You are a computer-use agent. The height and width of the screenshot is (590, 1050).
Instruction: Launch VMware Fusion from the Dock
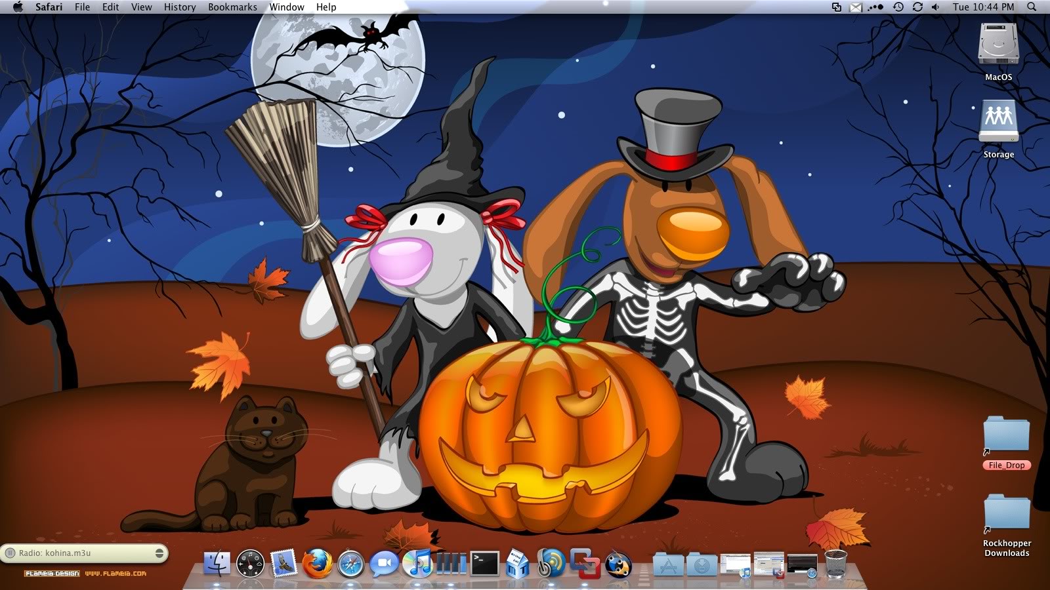pyautogui.click(x=585, y=563)
